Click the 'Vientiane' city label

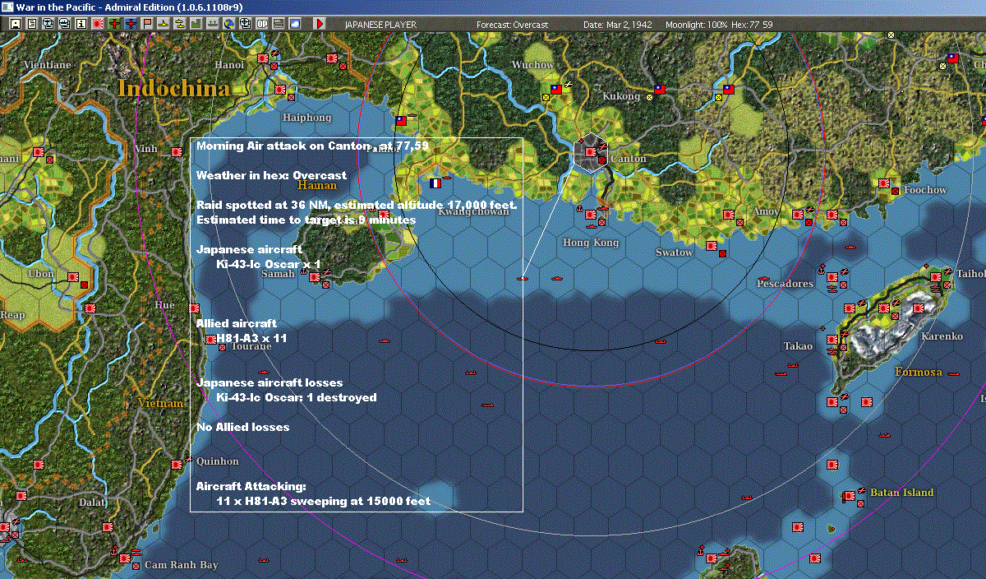click(x=47, y=64)
